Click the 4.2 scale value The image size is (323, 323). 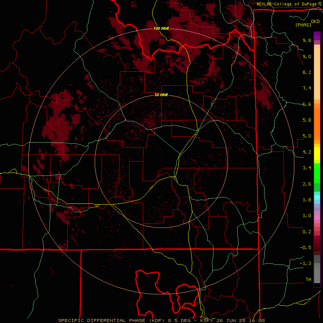307,152
